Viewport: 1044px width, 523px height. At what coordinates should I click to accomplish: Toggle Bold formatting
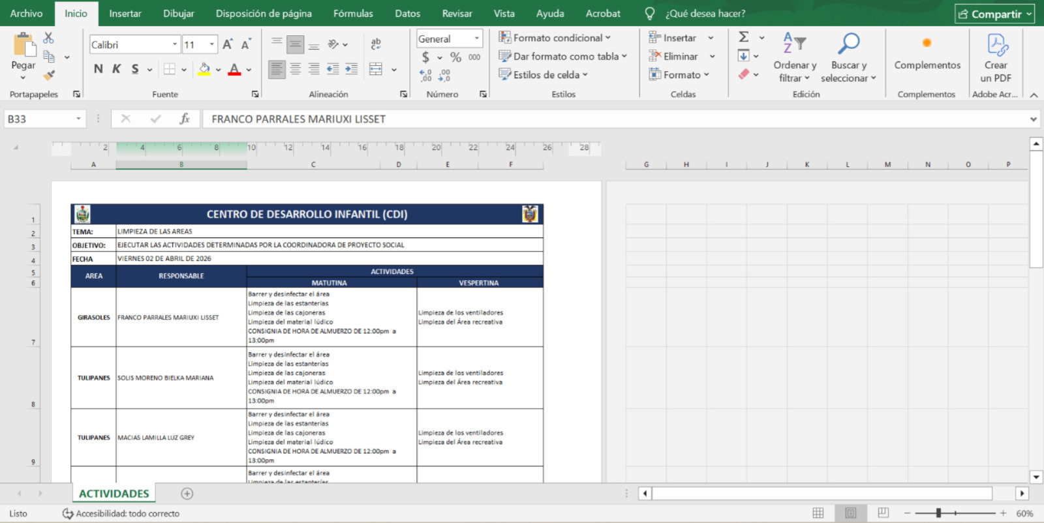(98, 69)
